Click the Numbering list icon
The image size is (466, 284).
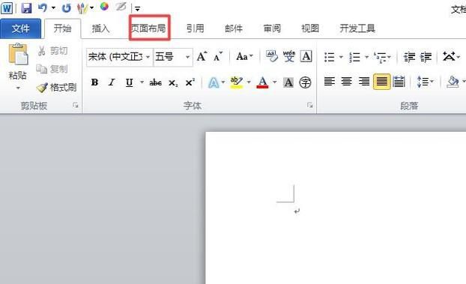(x=355, y=56)
